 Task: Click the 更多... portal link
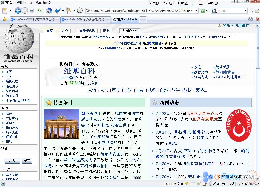tap(201, 90)
